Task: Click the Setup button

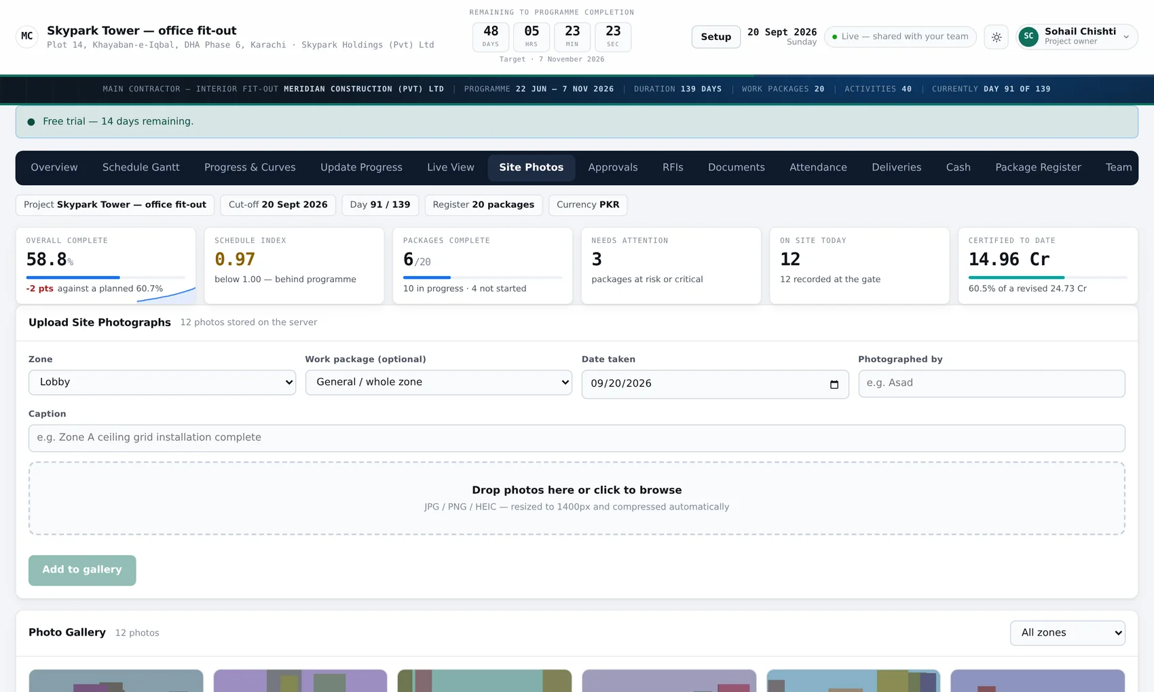Action: coord(716,37)
